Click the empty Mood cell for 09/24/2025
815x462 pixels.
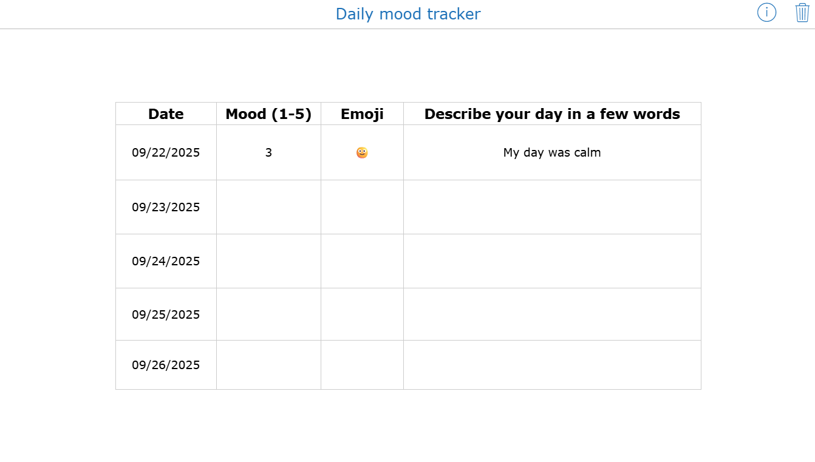pyautogui.click(x=268, y=260)
